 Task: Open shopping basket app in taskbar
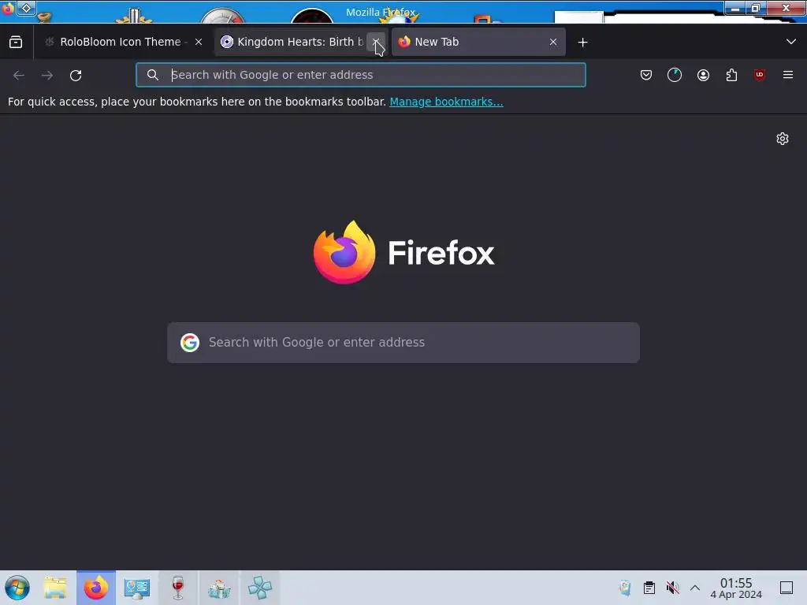(219, 588)
